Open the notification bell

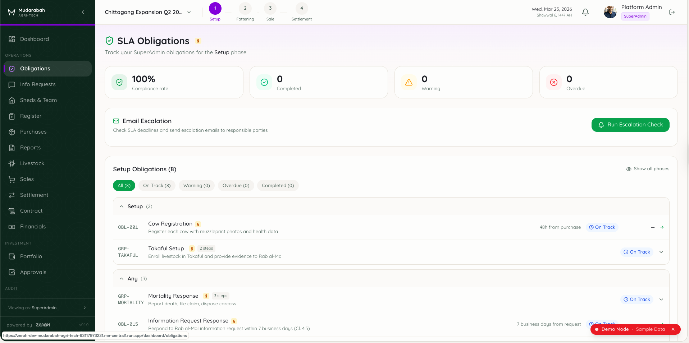point(585,12)
